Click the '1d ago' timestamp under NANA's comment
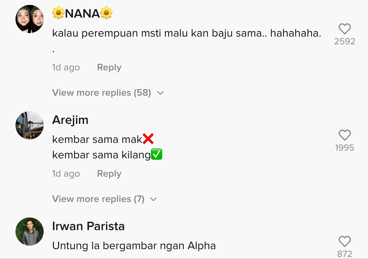368x259 pixels. click(x=66, y=68)
